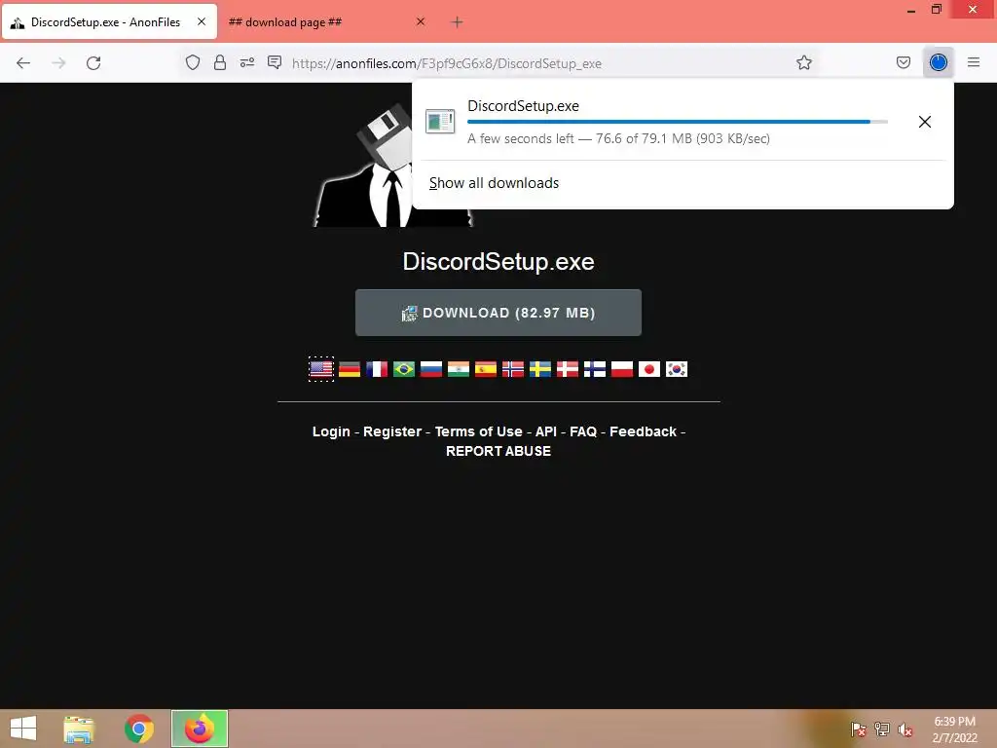Click the DiscordSetup.exe page heading
The image size is (997, 748).
[498, 262]
